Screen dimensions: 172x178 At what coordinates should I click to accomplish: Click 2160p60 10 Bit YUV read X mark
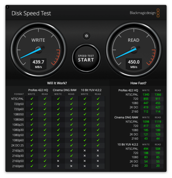(98, 166)
